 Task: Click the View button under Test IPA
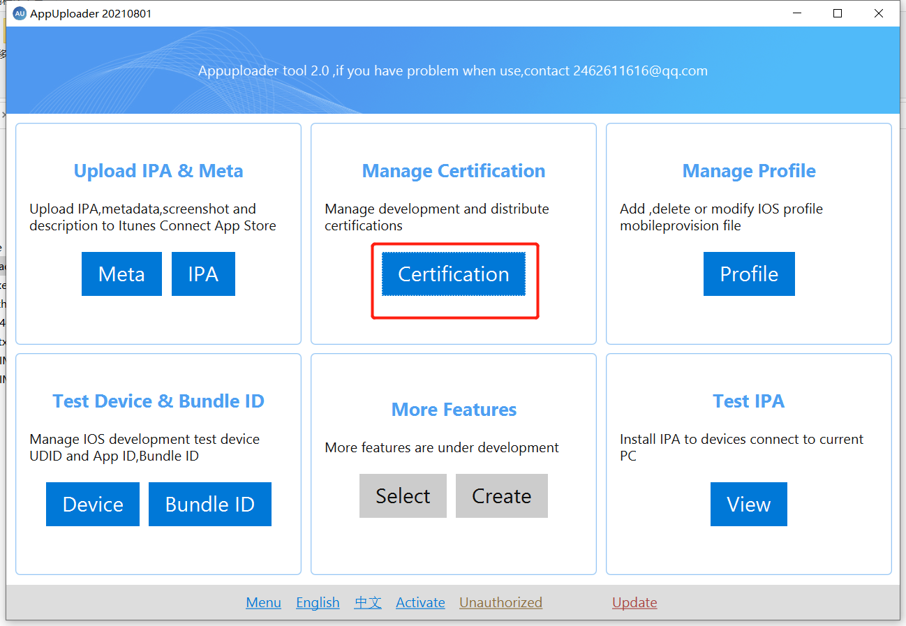tap(748, 505)
